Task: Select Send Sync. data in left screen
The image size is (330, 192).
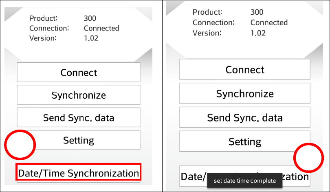Action: (x=79, y=117)
